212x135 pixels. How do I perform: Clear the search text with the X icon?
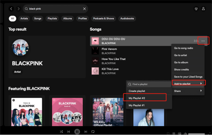pos(85,9)
